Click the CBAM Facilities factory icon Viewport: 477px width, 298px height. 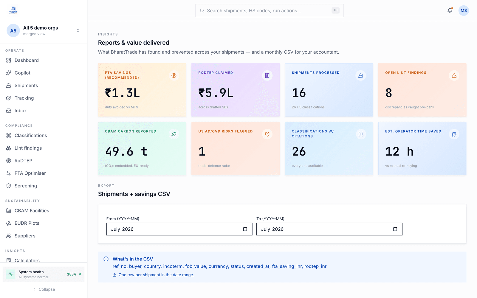coord(9,211)
